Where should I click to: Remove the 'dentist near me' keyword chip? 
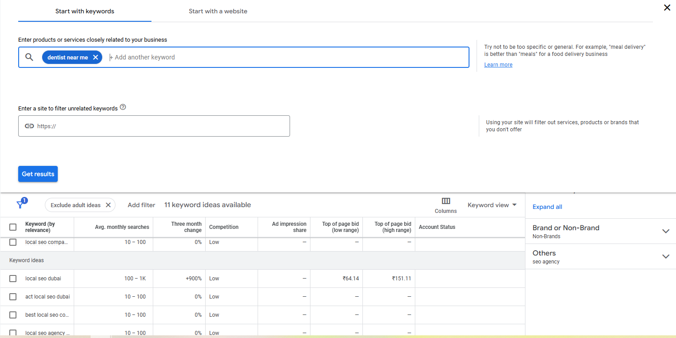pos(95,57)
